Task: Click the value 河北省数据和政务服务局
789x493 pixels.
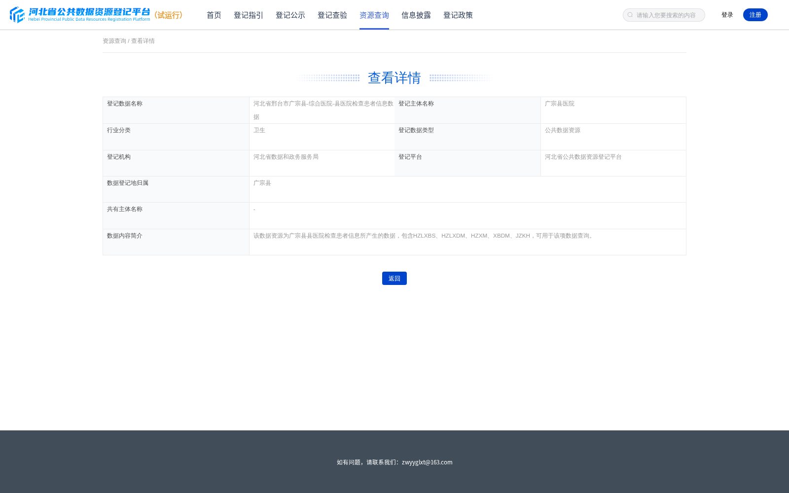Action: pyautogui.click(x=286, y=157)
